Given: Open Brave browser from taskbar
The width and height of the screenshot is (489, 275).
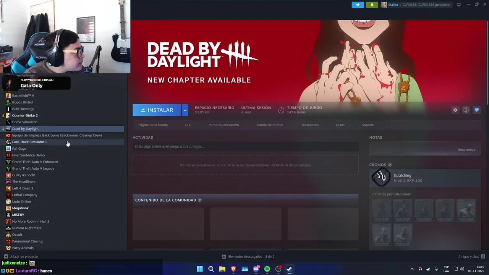Looking at the screenshot, I should tap(233, 269).
